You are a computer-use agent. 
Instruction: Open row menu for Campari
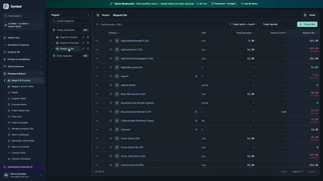pos(97,129)
